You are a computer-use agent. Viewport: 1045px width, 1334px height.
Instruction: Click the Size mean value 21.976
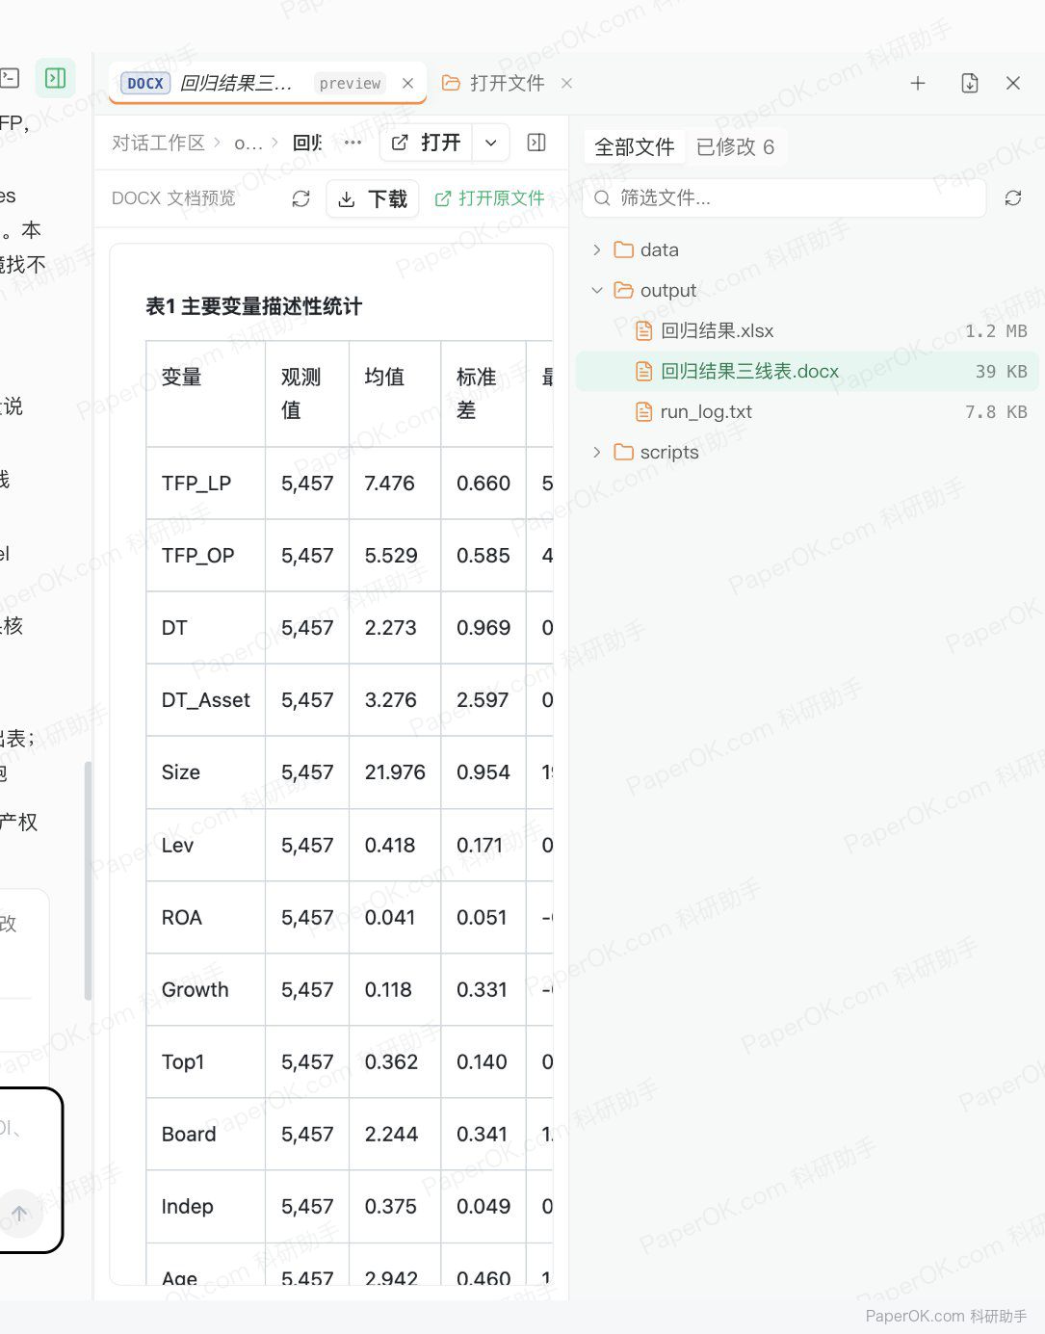[395, 772]
